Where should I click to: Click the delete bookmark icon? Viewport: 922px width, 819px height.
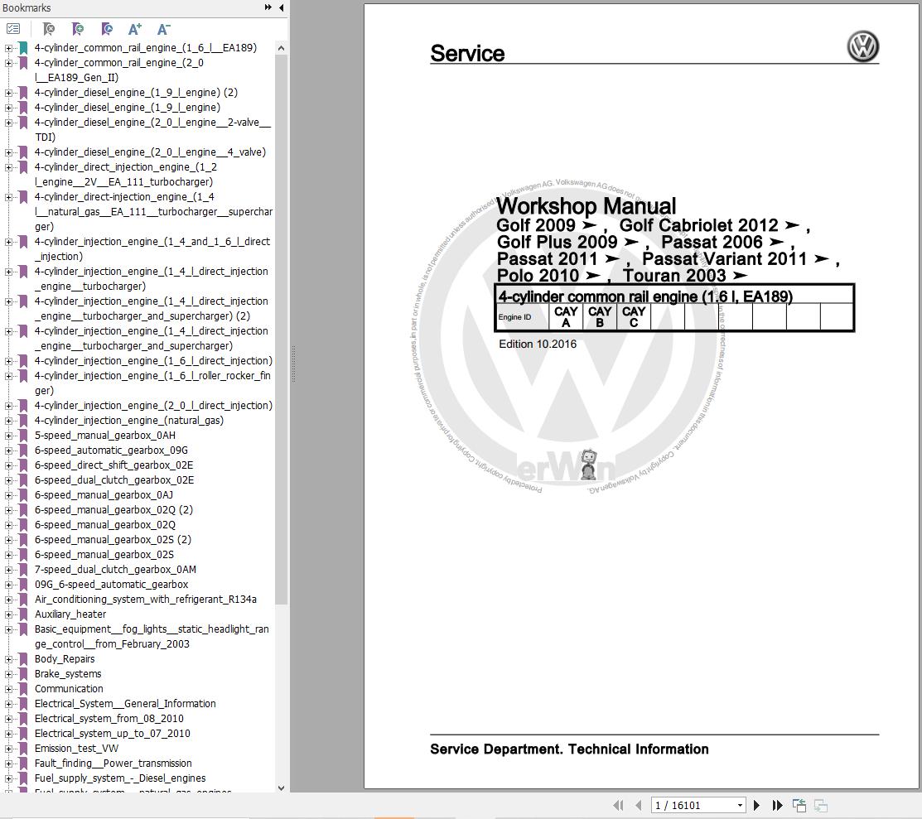49,29
